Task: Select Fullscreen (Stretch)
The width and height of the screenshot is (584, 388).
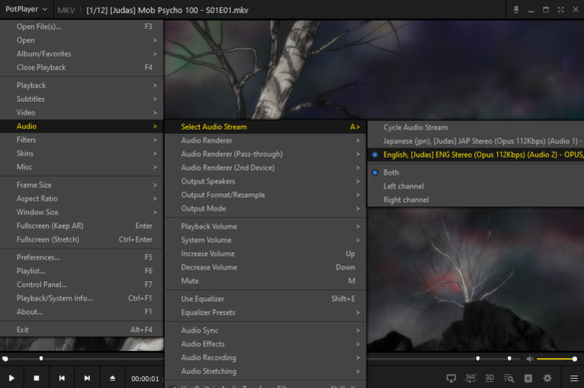Action: (82, 239)
